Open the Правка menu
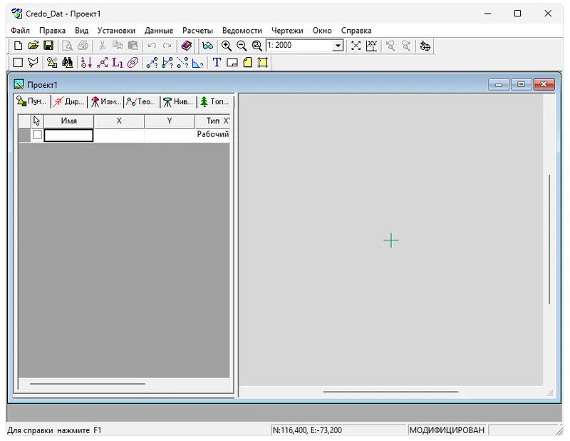This screenshot has width=570, height=441. point(52,31)
